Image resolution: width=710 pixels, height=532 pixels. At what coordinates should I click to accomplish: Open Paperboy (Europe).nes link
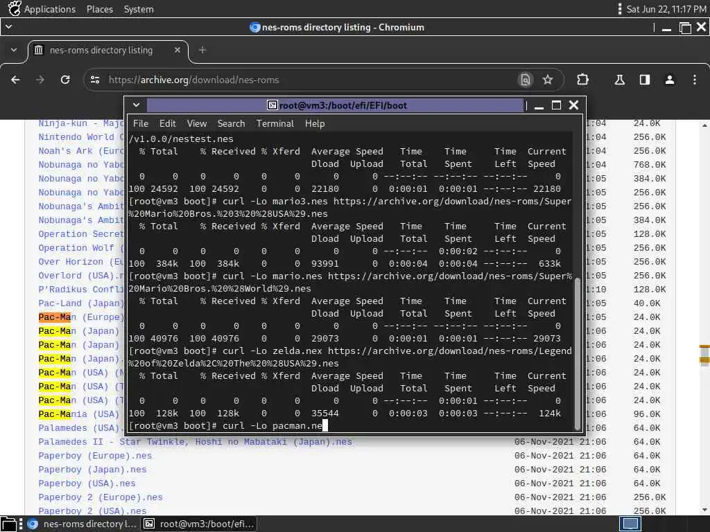95,456
